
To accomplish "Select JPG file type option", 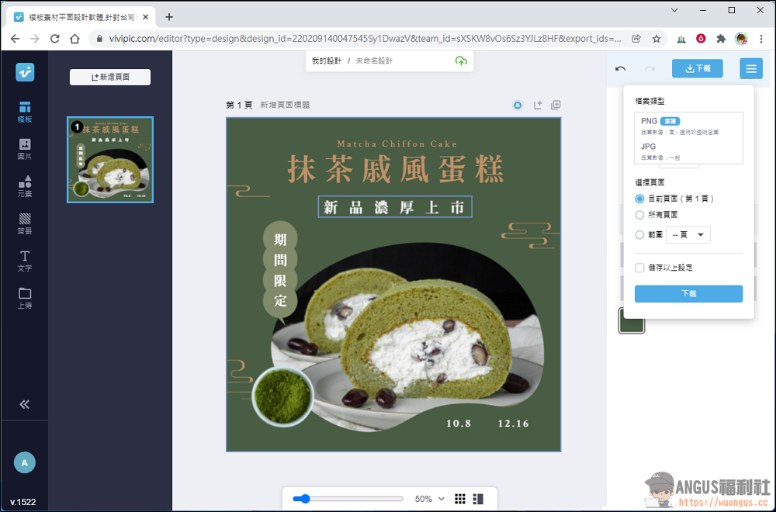I will click(x=688, y=151).
